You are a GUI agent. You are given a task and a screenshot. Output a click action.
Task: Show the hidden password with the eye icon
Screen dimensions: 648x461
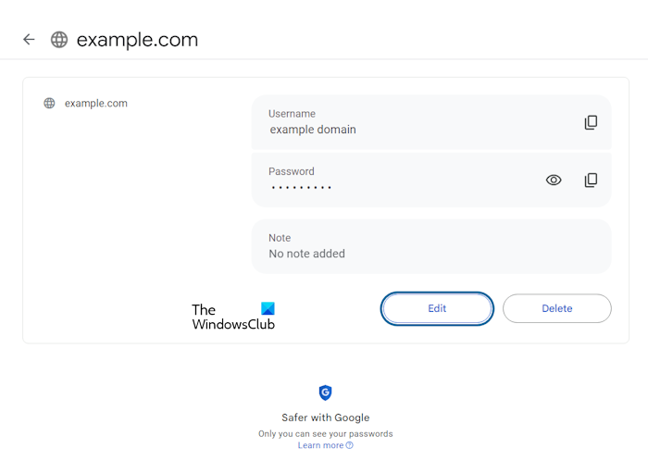click(554, 181)
